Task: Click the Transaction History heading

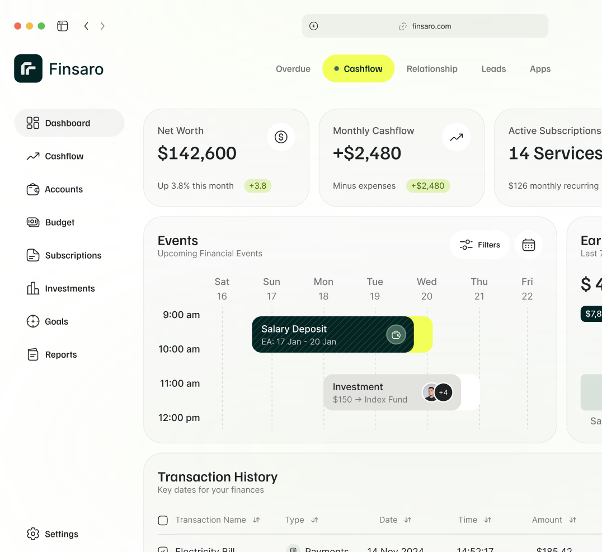Action: pos(217,477)
